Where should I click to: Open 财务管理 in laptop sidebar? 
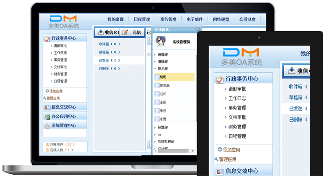(x=60, y=74)
